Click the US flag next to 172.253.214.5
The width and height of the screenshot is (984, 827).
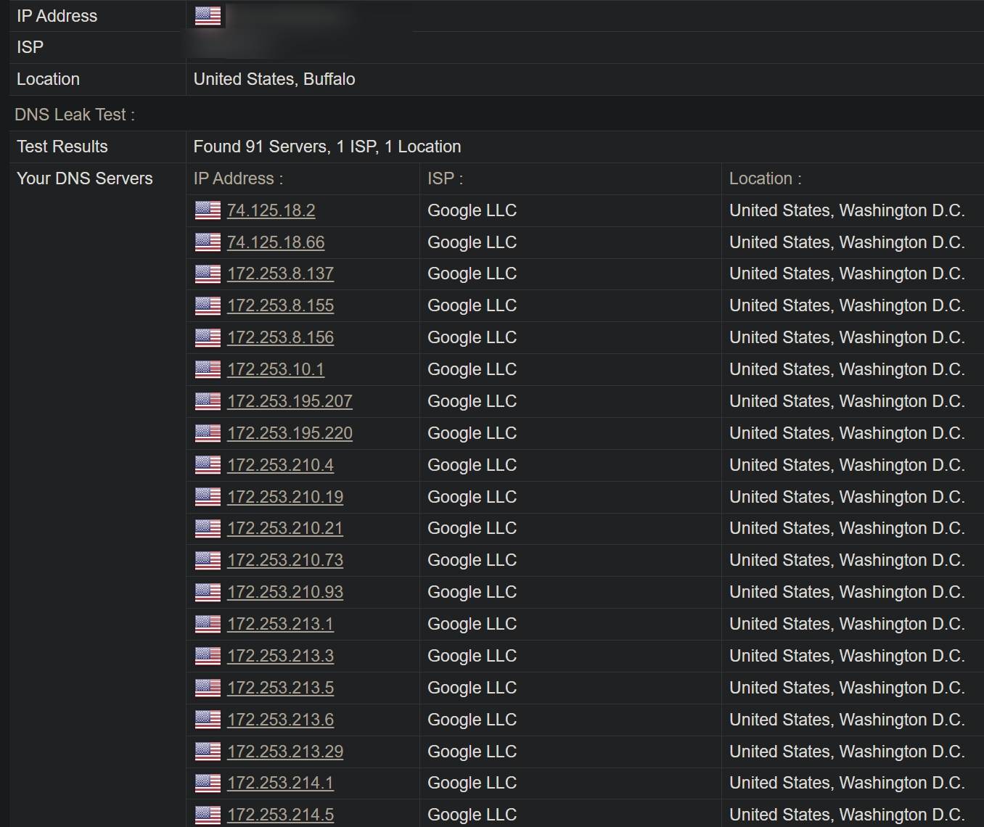click(x=208, y=815)
